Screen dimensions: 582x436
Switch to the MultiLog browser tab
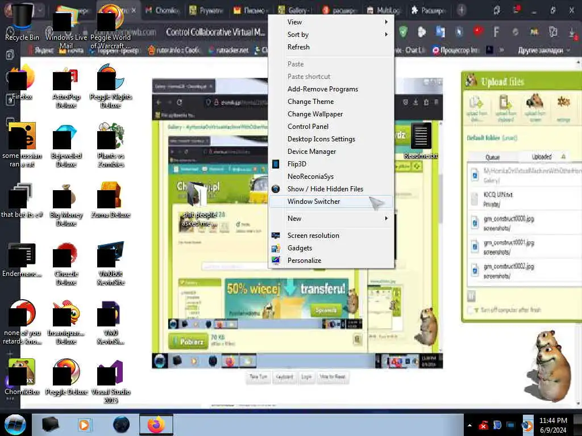tap(385, 10)
